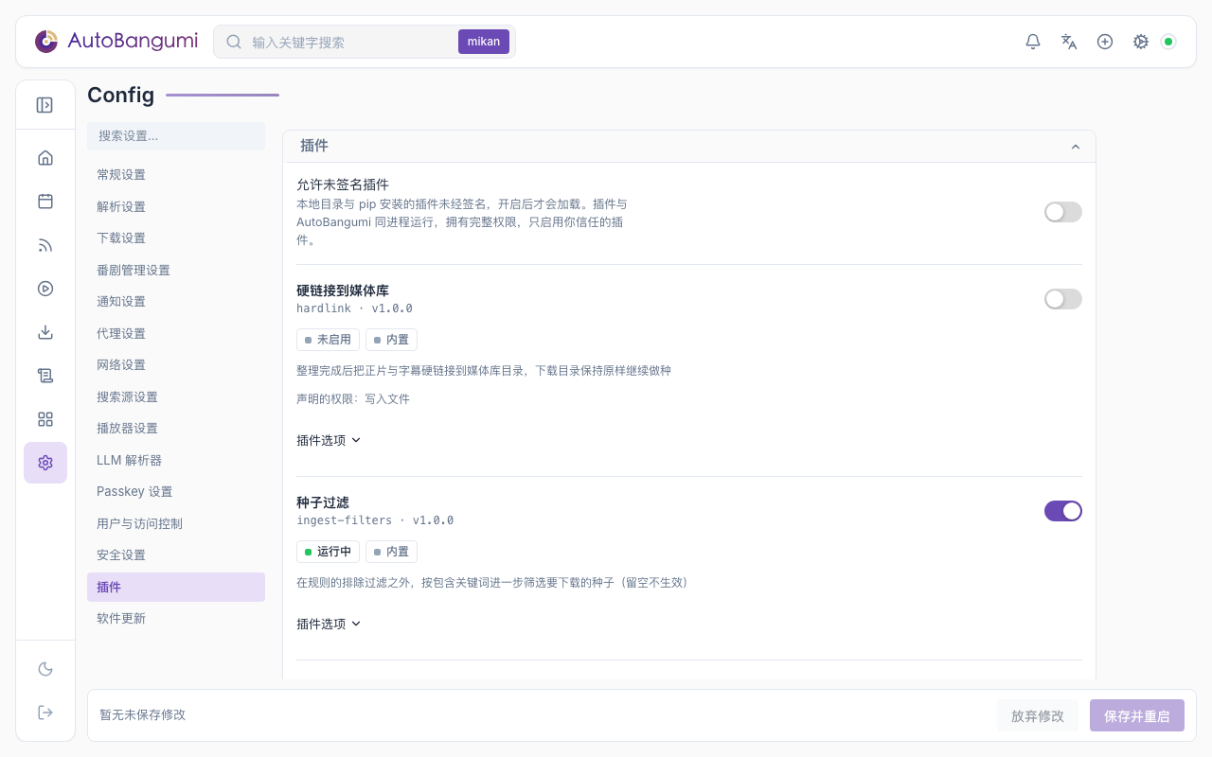Open the calendar icon in sidebar
Image resolution: width=1212 pixels, height=757 pixels.
(45, 202)
